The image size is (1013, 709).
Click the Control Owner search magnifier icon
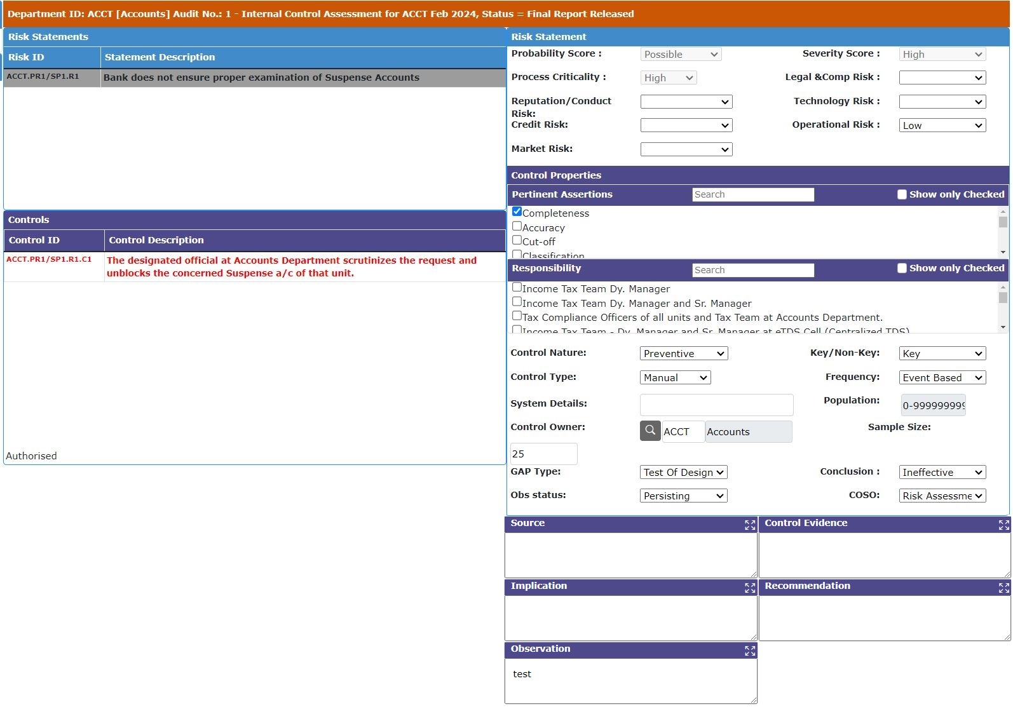point(649,431)
